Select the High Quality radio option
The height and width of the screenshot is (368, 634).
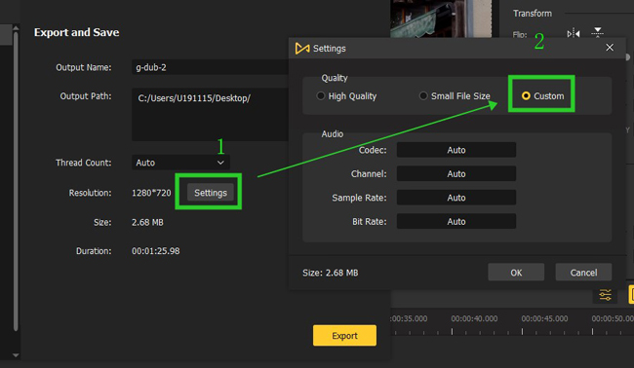[346, 96]
